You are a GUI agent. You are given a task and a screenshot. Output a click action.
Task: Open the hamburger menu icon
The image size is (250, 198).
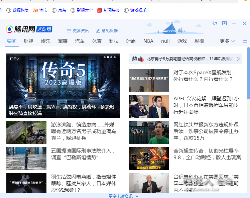tap(245, 41)
